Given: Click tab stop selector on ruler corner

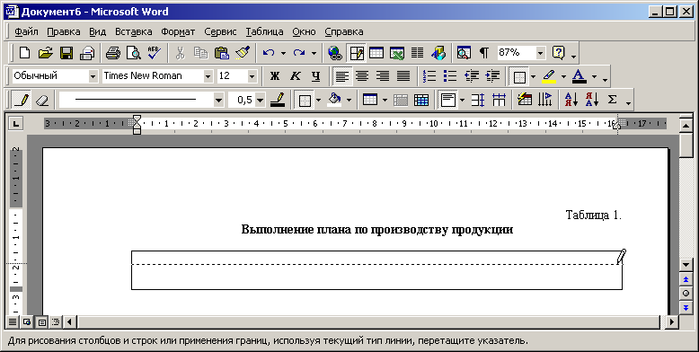Looking at the screenshot, I should pos(15,123).
